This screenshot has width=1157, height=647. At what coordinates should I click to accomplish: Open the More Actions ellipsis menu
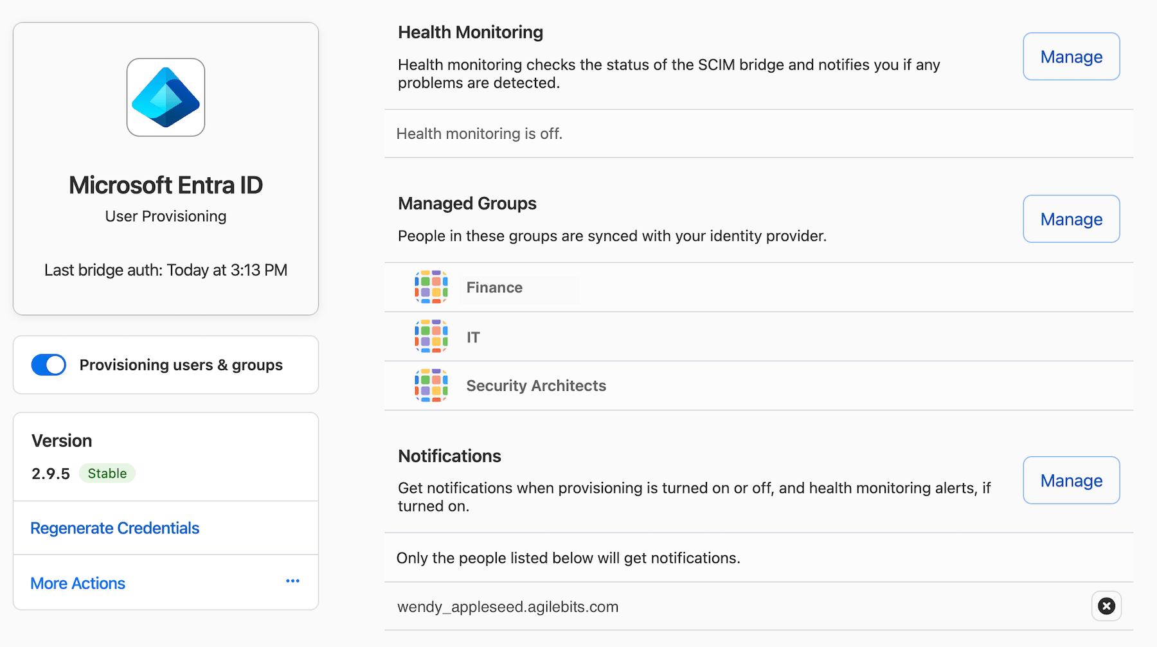tap(292, 581)
